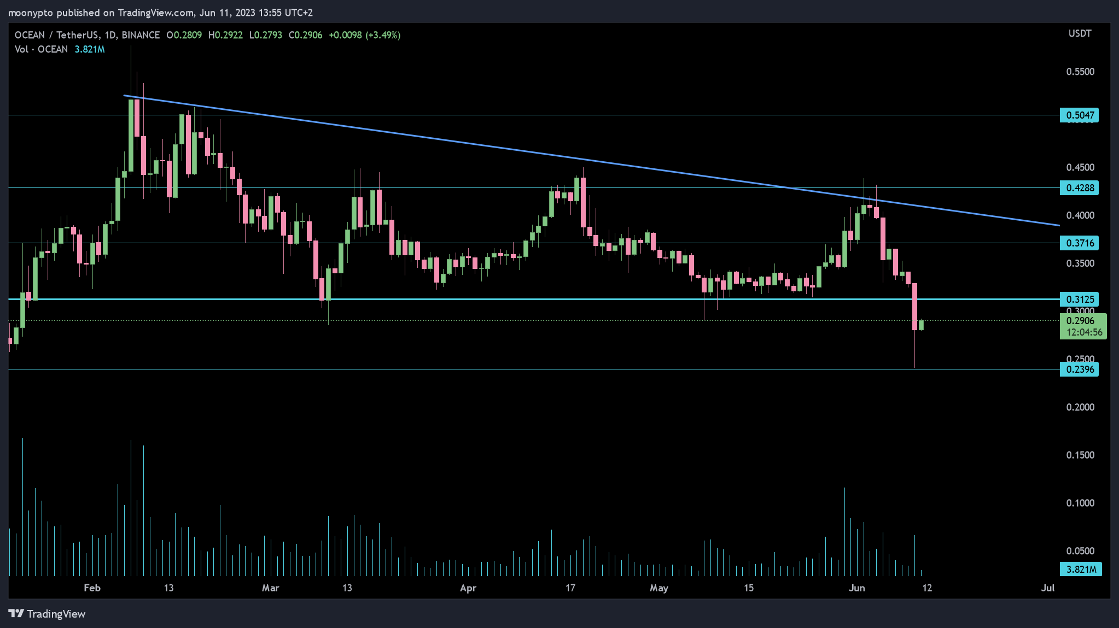Click the USDT currency label

tap(1080, 33)
